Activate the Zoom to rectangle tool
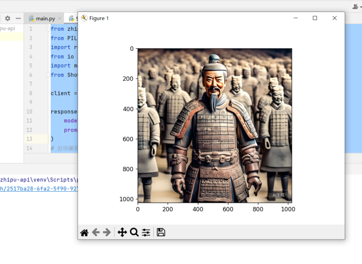This screenshot has width=362, height=264. tap(134, 232)
